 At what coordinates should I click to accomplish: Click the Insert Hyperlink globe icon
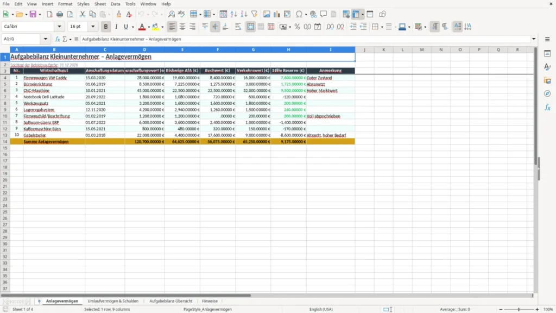[313, 14]
